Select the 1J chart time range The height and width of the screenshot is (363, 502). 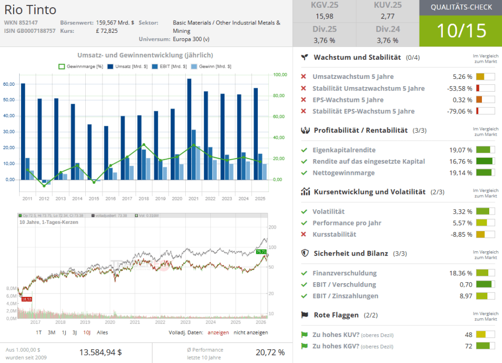64,332
